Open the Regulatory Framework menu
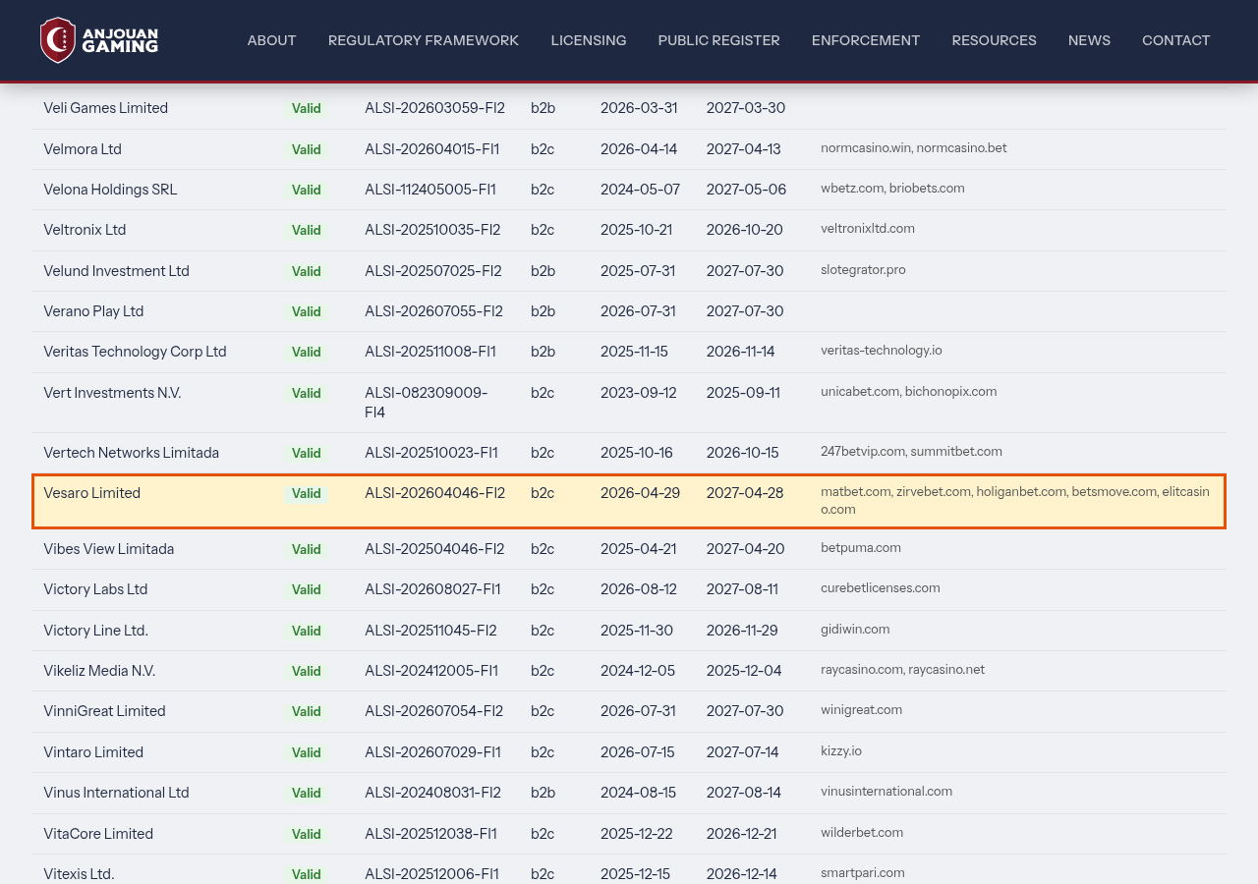 coord(424,40)
